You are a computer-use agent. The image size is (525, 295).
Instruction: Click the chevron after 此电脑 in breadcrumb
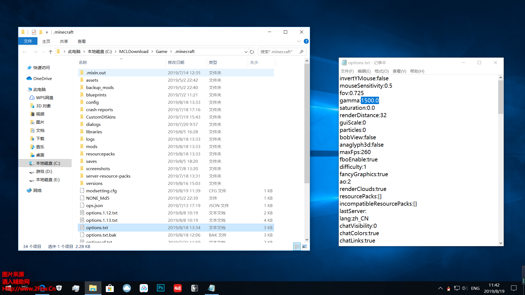tap(84, 52)
